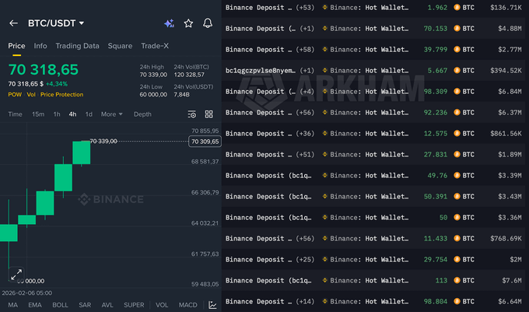Go back using the back arrow
Image resolution: width=529 pixels, height=312 pixels.
point(13,23)
